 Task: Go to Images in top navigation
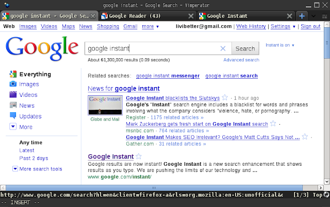click(x=28, y=26)
